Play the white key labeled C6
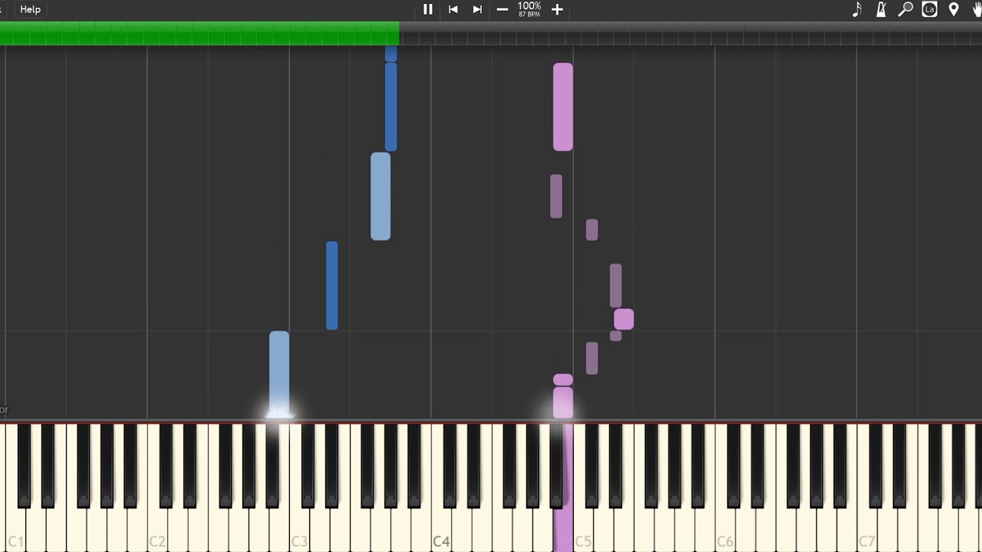982x552 pixels. click(725, 529)
